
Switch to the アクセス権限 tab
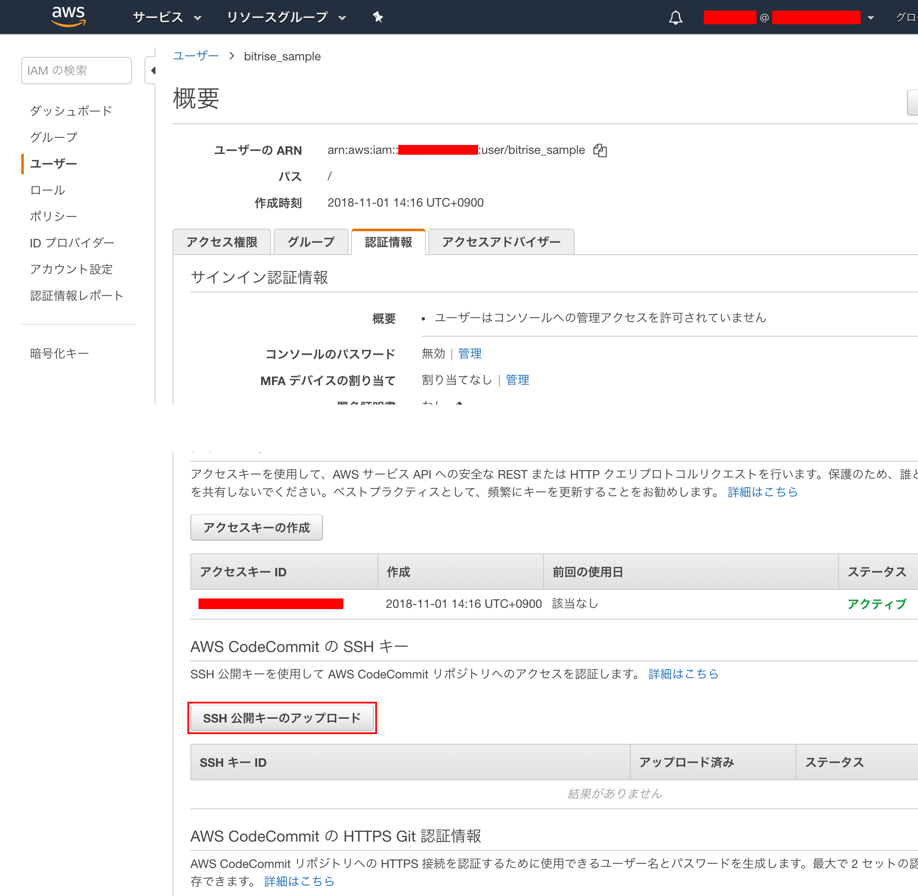point(221,242)
